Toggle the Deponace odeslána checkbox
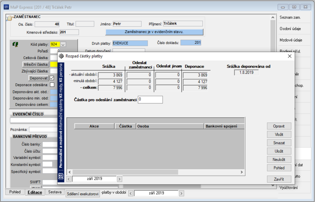The width and height of the screenshot is (315, 202). pyautogui.click(x=52, y=85)
